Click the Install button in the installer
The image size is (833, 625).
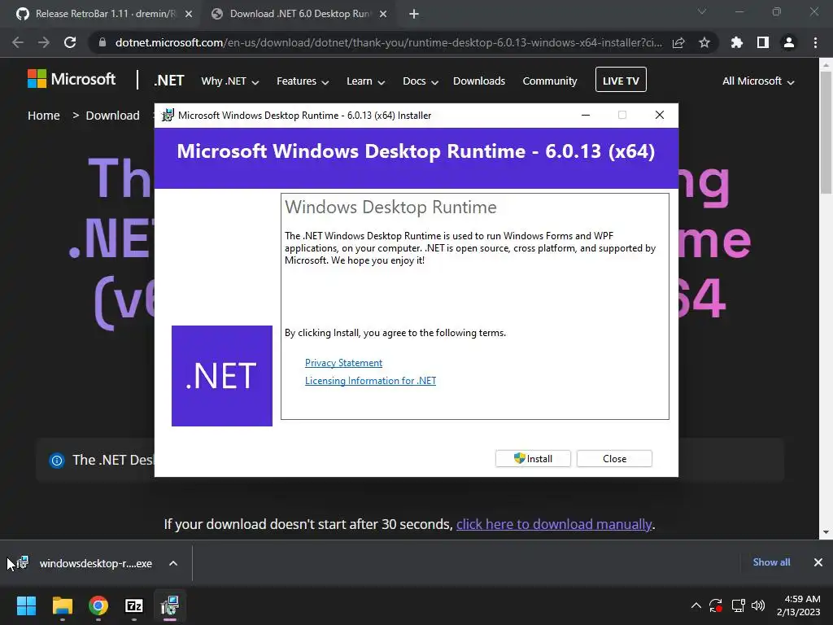point(533,459)
